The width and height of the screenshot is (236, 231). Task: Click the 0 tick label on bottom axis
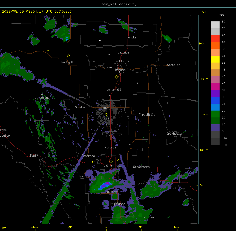pos(106,227)
